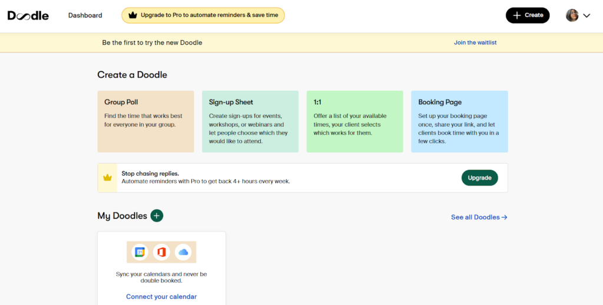Click the crown icon in Stop chasing replies banner
Viewport: 603px width, 305px height.
tap(107, 178)
